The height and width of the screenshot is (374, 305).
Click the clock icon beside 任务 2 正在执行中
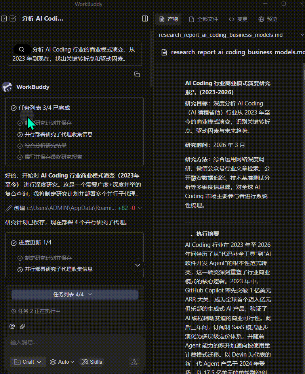pos(13,311)
